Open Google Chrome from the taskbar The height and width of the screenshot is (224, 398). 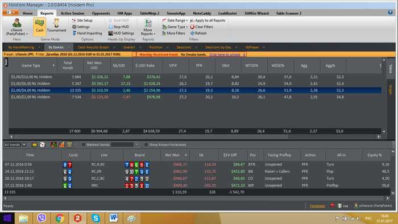pos(60,218)
